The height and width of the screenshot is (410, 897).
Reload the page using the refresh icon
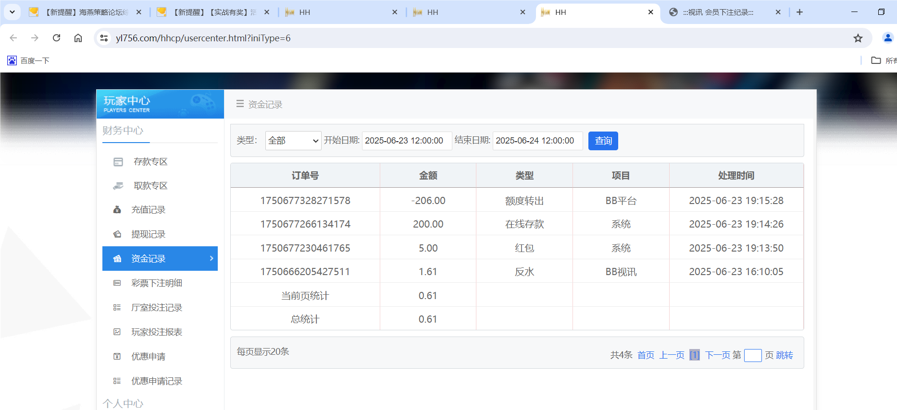(56, 38)
